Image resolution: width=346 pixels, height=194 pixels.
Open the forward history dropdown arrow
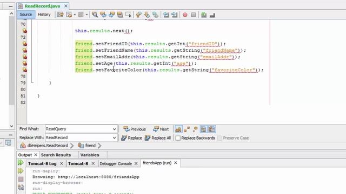click(x=86, y=15)
